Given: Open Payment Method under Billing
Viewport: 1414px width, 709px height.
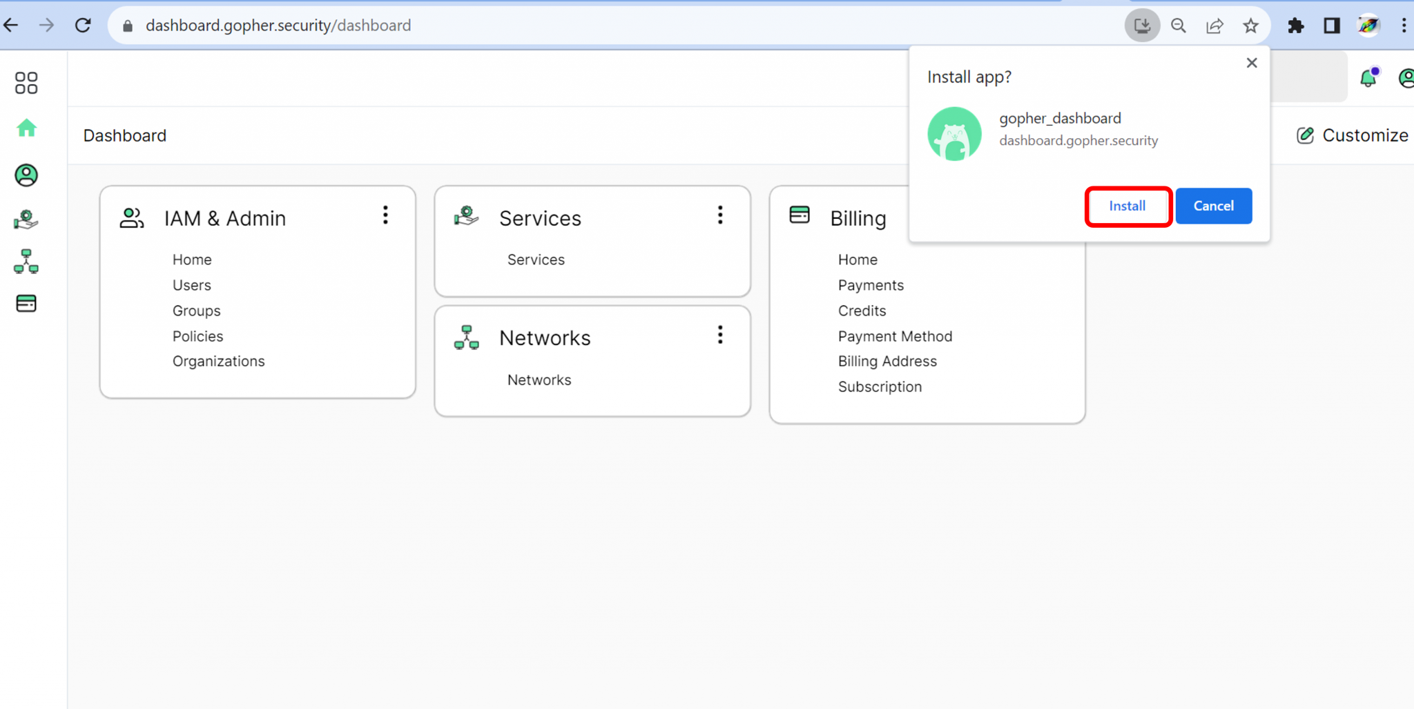Looking at the screenshot, I should click(895, 336).
